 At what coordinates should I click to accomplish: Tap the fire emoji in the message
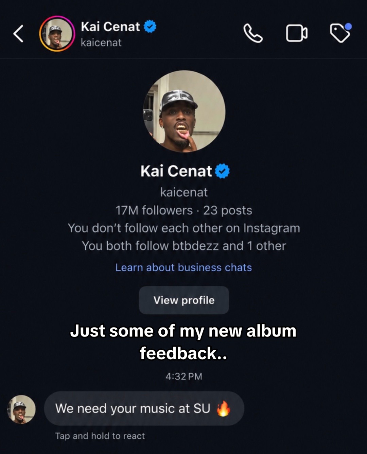[223, 408]
